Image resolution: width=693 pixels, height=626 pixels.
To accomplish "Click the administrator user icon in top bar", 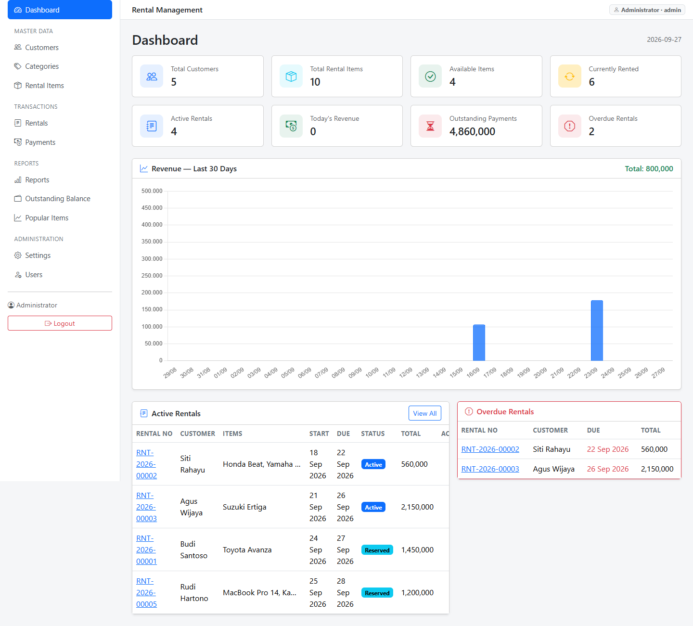I will [616, 10].
